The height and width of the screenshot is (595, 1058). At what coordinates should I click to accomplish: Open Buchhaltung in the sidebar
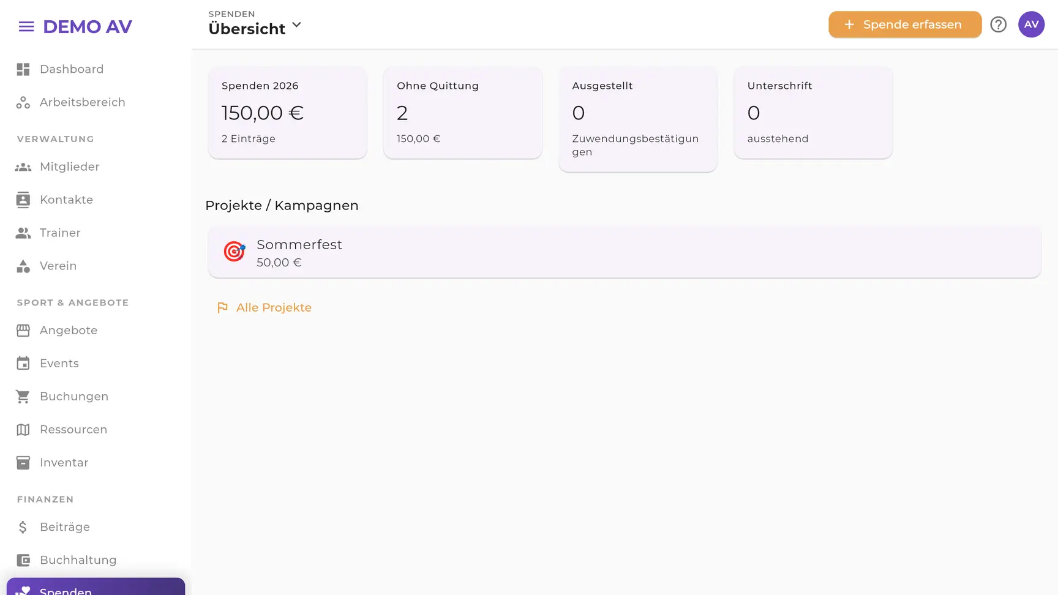click(x=96, y=560)
